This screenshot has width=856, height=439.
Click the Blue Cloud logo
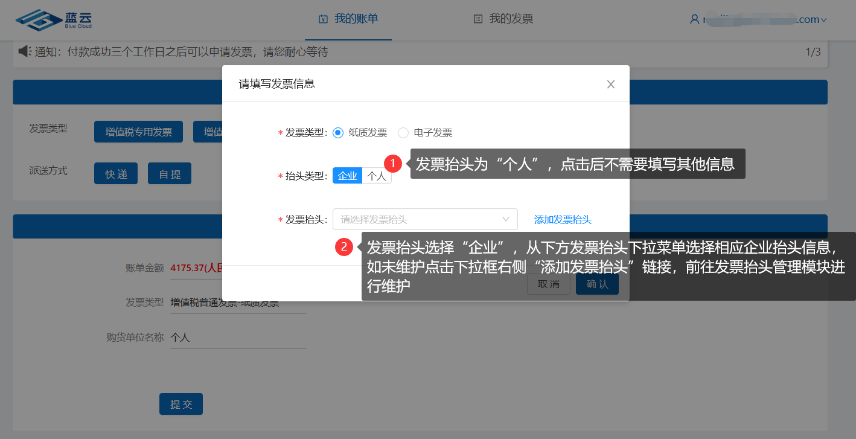(x=54, y=19)
